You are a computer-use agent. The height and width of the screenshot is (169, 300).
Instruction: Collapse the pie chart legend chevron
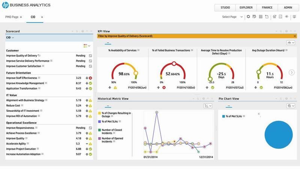coord(259,114)
